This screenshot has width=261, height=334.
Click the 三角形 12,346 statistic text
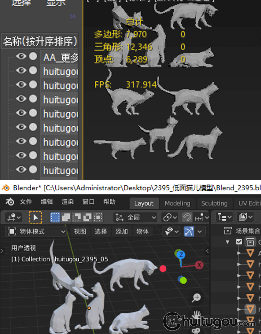point(123,47)
